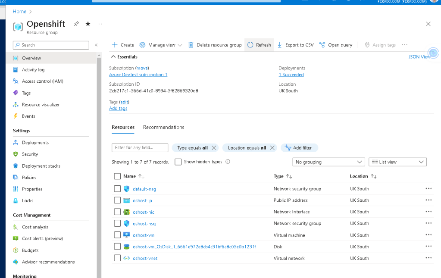Image resolution: width=441 pixels, height=278 pixels.
Task: Sort resources by Name column
Action: (134, 176)
